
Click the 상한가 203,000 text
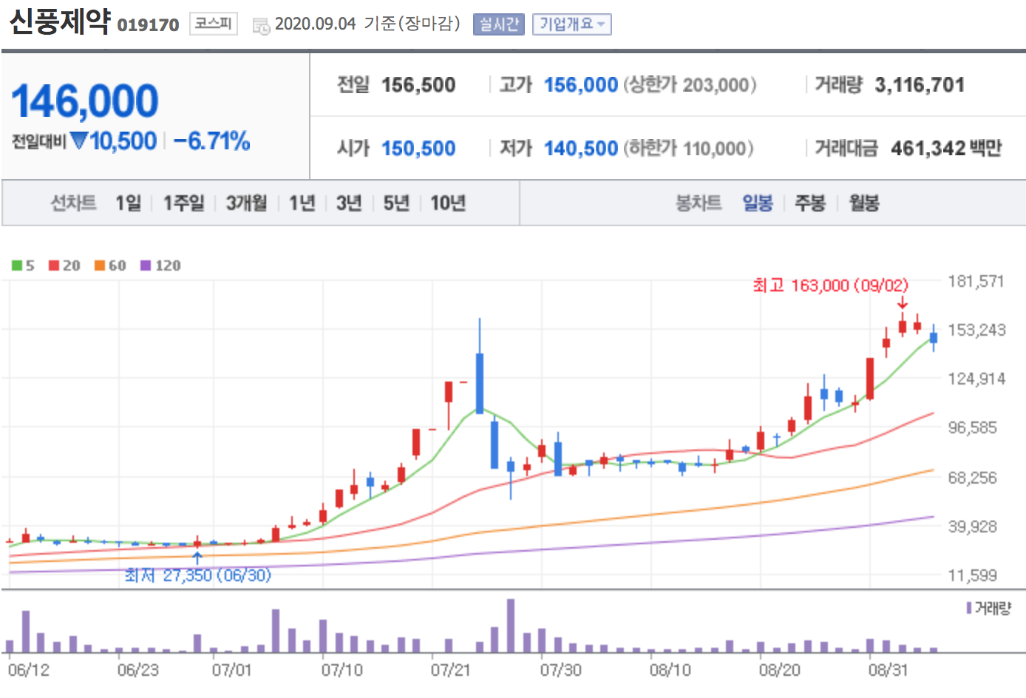(690, 85)
